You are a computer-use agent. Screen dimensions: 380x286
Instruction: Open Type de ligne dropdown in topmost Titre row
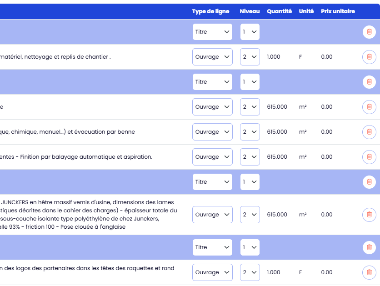click(x=212, y=32)
